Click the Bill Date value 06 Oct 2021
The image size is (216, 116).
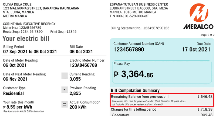click(x=81, y=52)
